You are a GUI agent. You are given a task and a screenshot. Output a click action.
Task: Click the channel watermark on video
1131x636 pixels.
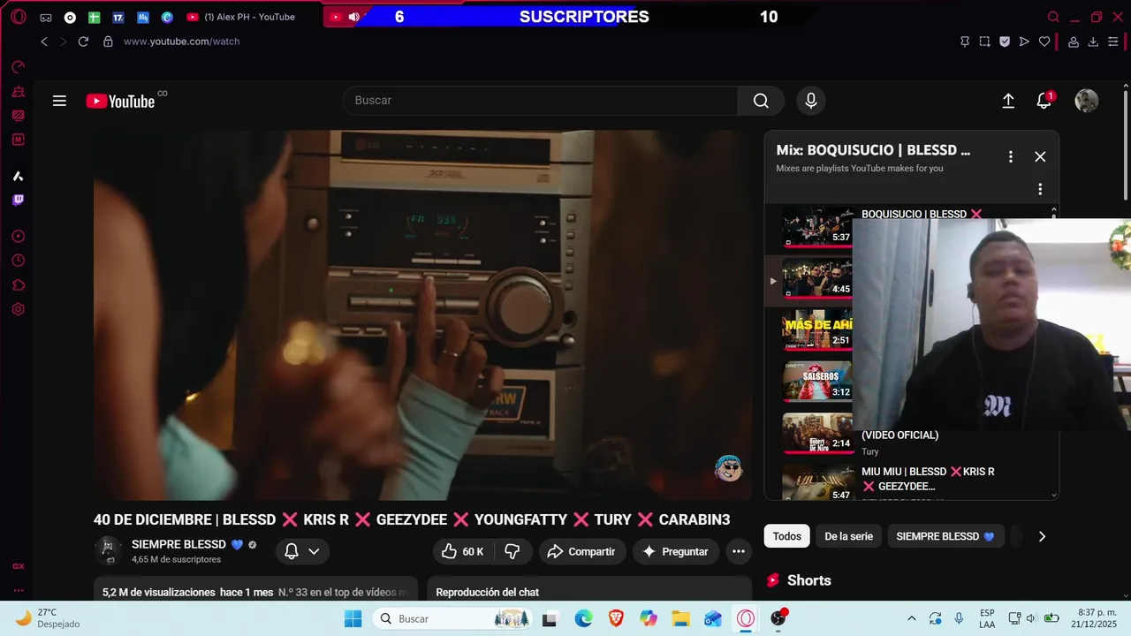pyautogui.click(x=728, y=468)
